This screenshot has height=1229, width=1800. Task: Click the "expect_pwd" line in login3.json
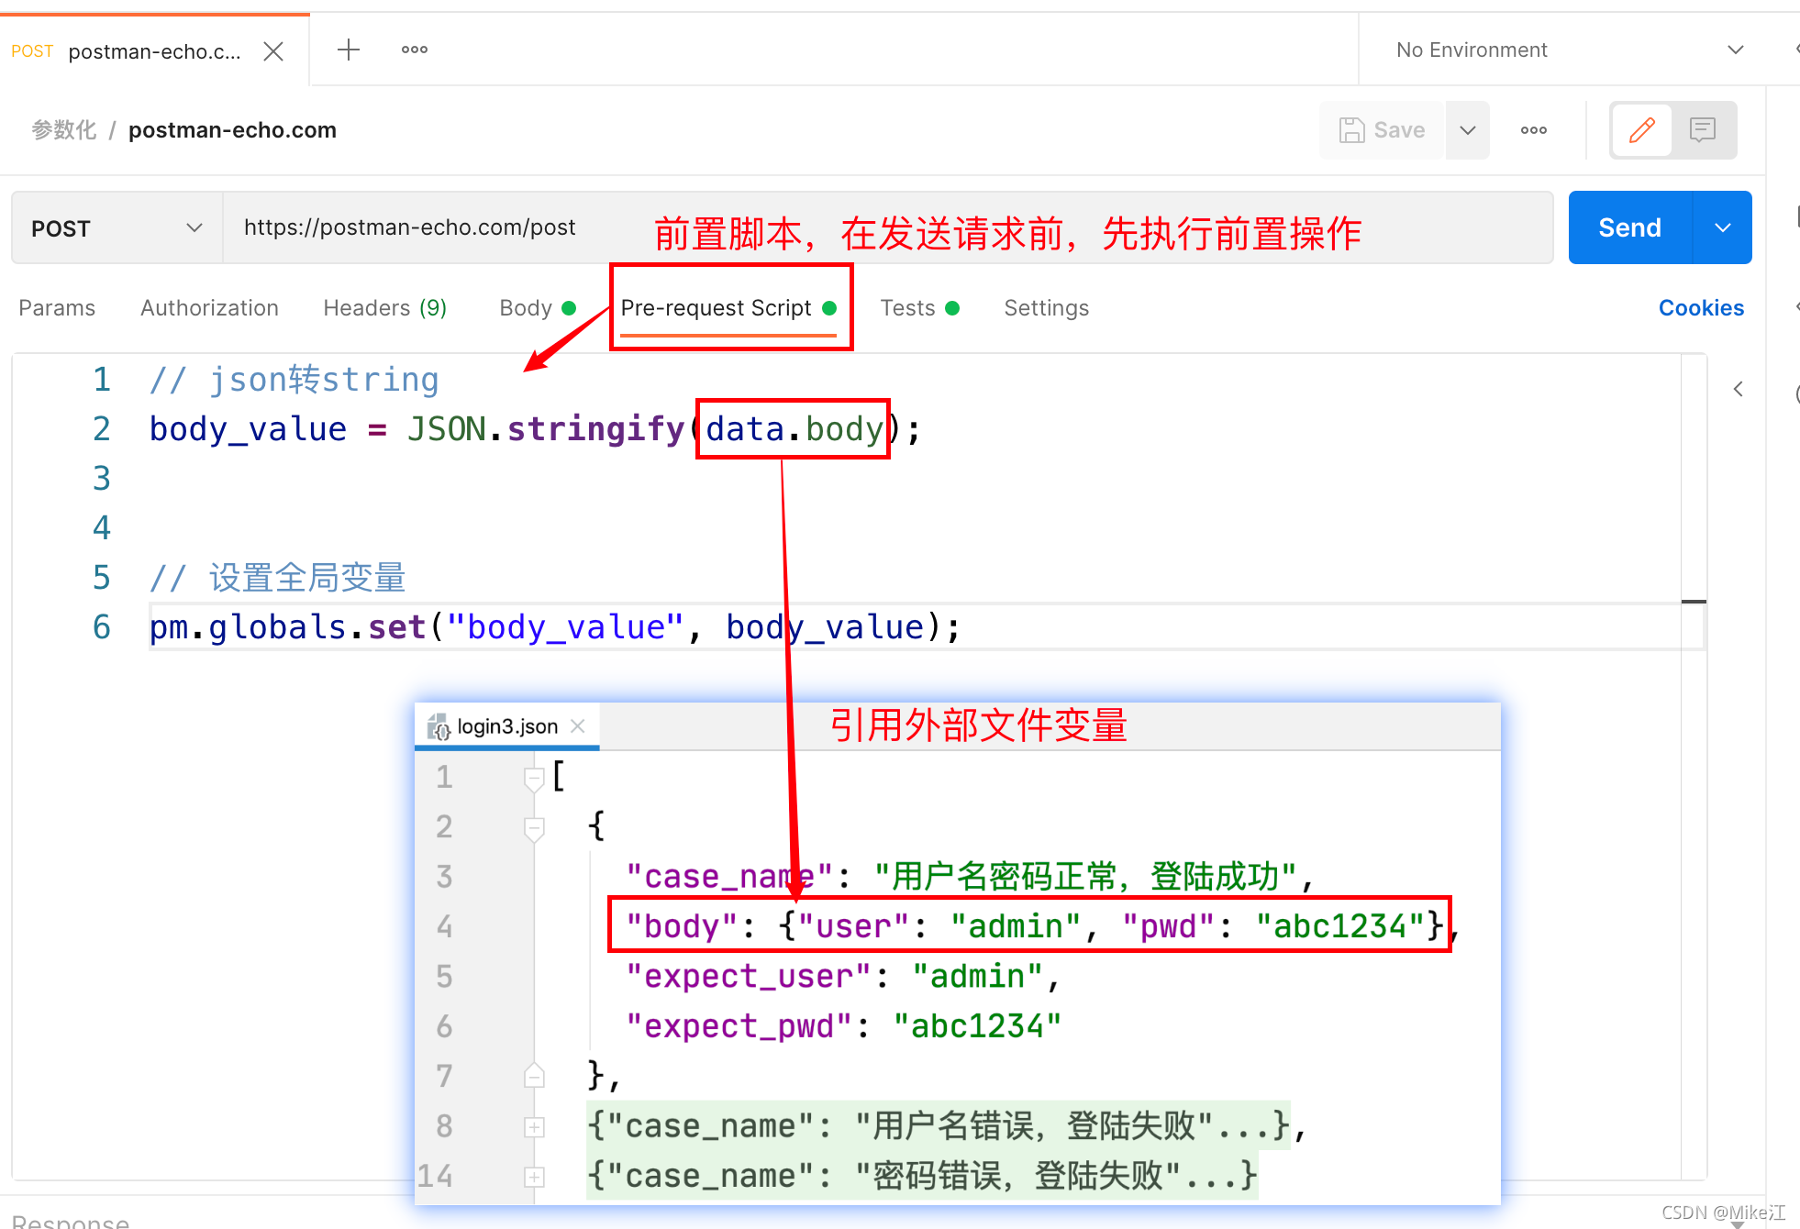[843, 1026]
